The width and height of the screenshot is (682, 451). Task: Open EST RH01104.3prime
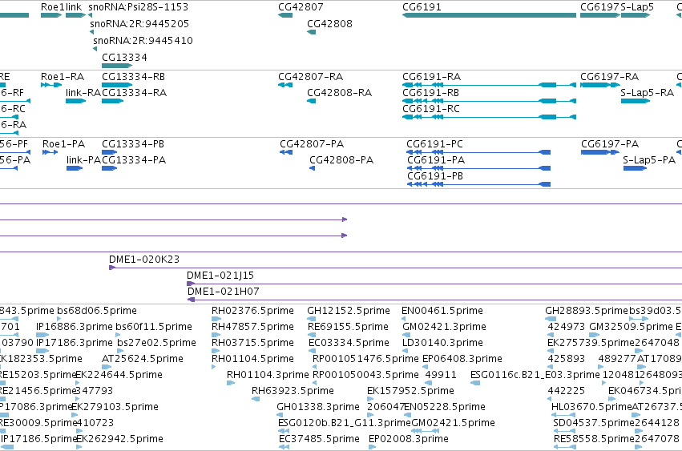[231, 383]
